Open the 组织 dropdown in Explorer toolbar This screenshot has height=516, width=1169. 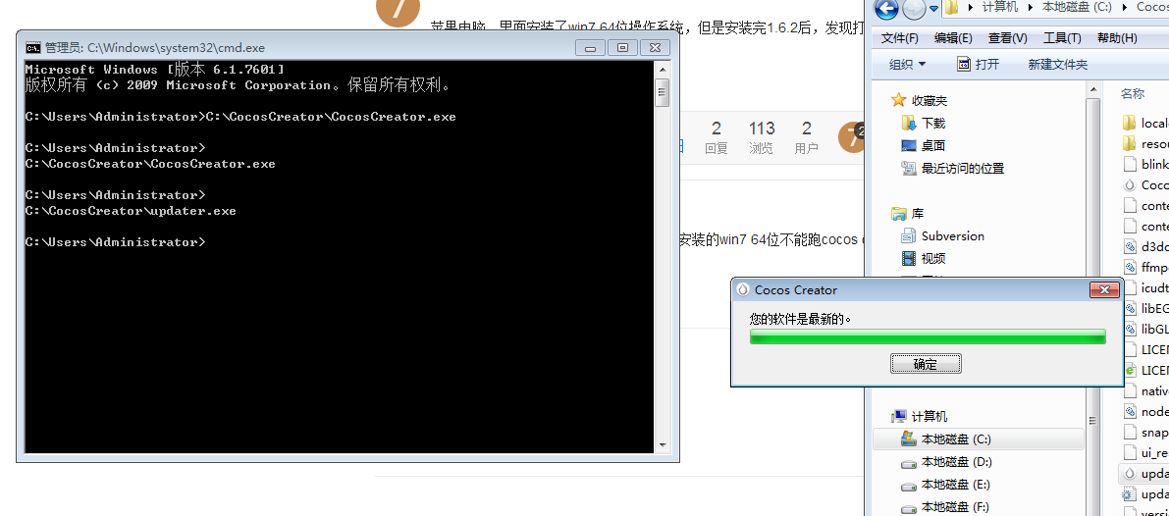pyautogui.click(x=907, y=65)
